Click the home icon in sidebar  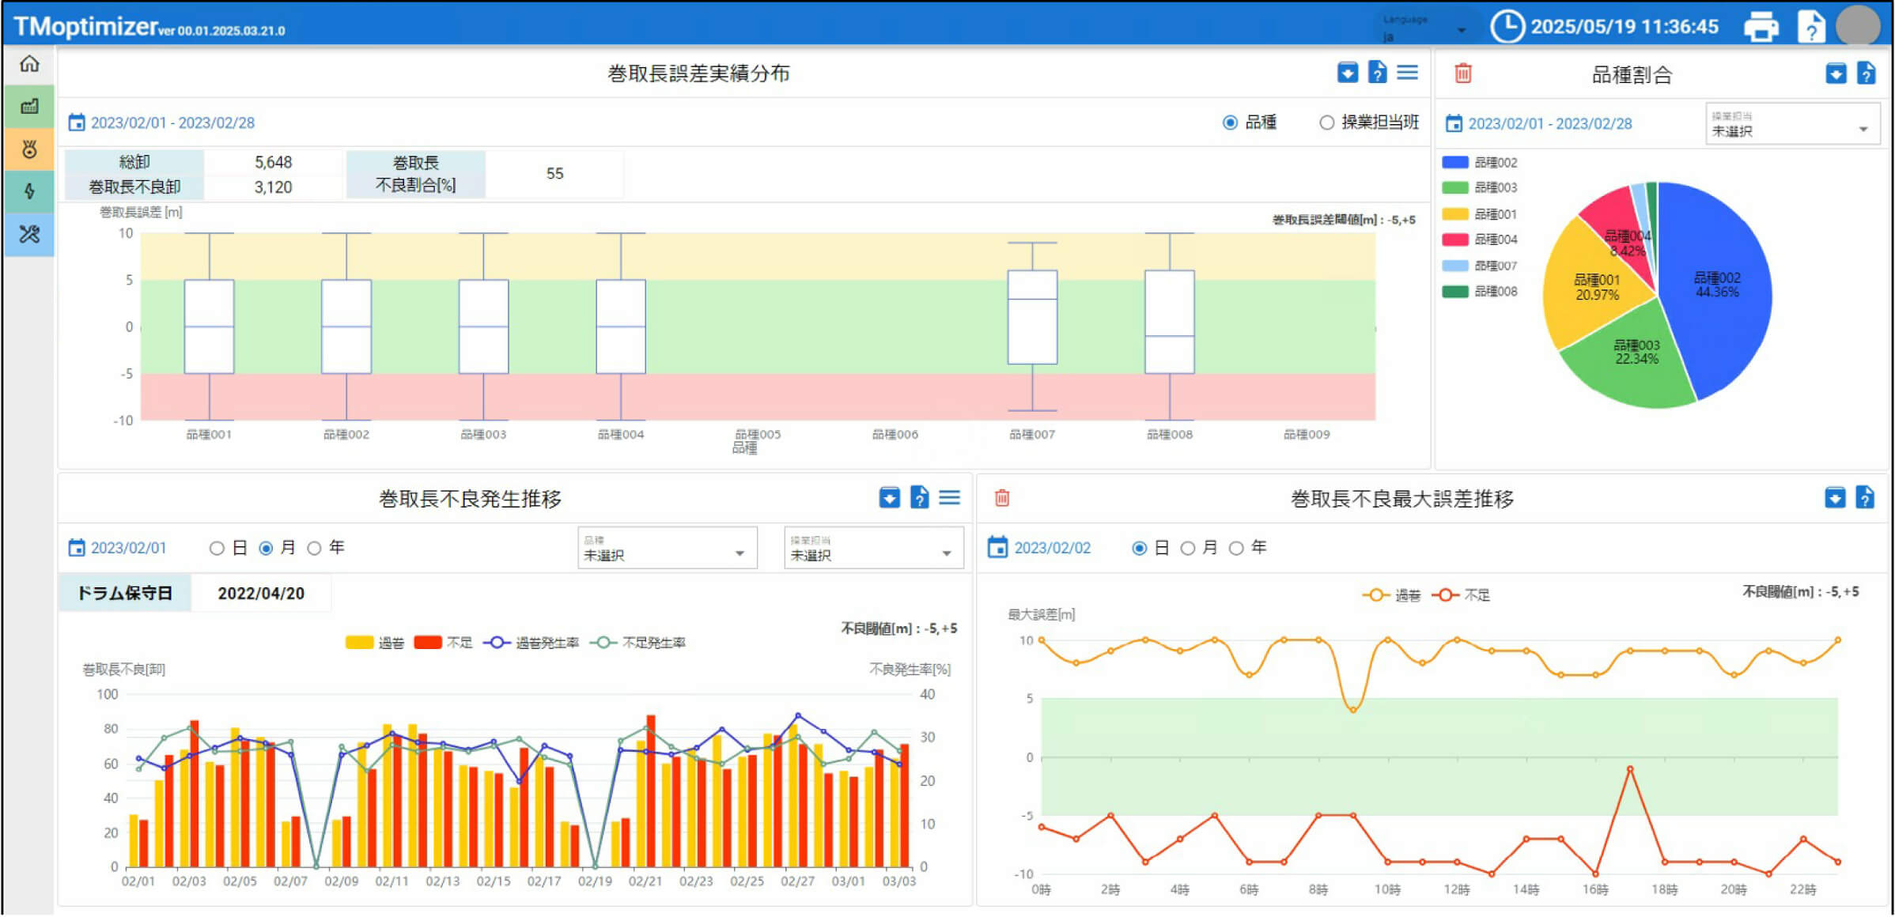pyautogui.click(x=29, y=63)
